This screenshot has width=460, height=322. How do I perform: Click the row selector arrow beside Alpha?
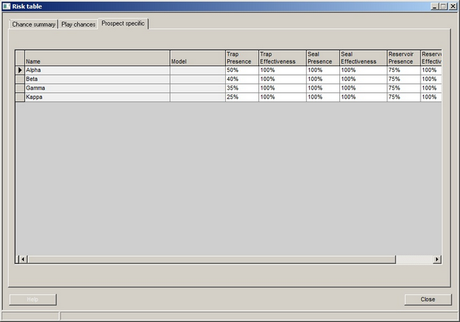click(20, 70)
